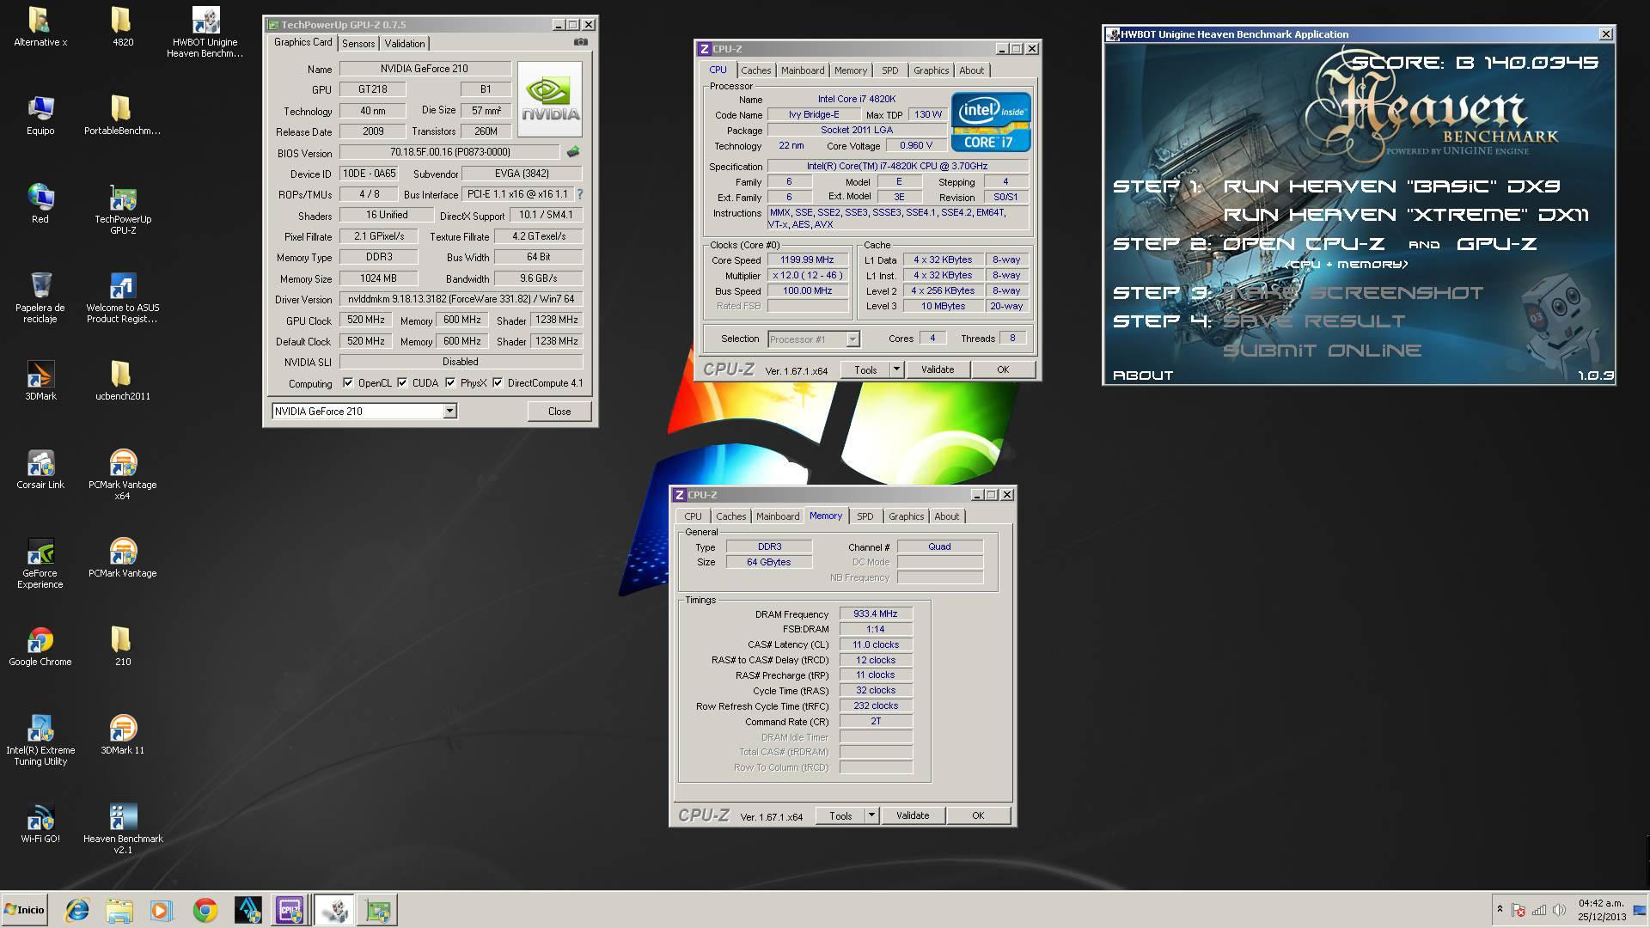
Task: Show hidden system tray icons arrow
Action: (x=1500, y=909)
